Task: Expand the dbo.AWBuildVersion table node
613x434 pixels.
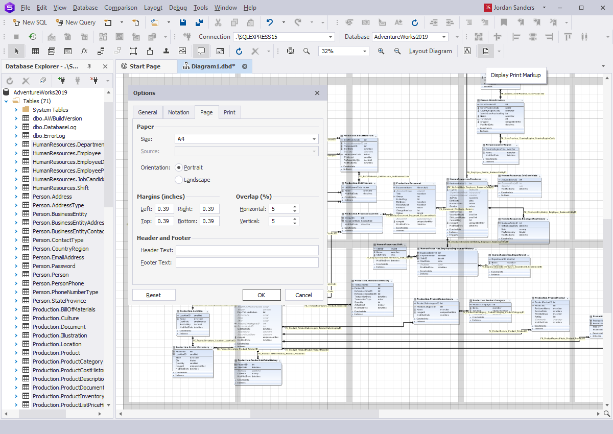Action: tap(15, 118)
